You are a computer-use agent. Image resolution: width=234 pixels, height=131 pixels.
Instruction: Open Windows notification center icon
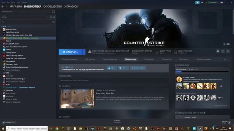click(230, 128)
